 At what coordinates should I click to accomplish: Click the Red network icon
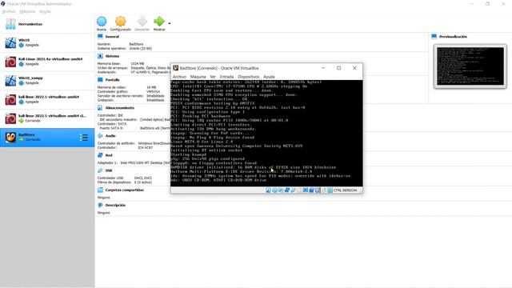click(100, 155)
